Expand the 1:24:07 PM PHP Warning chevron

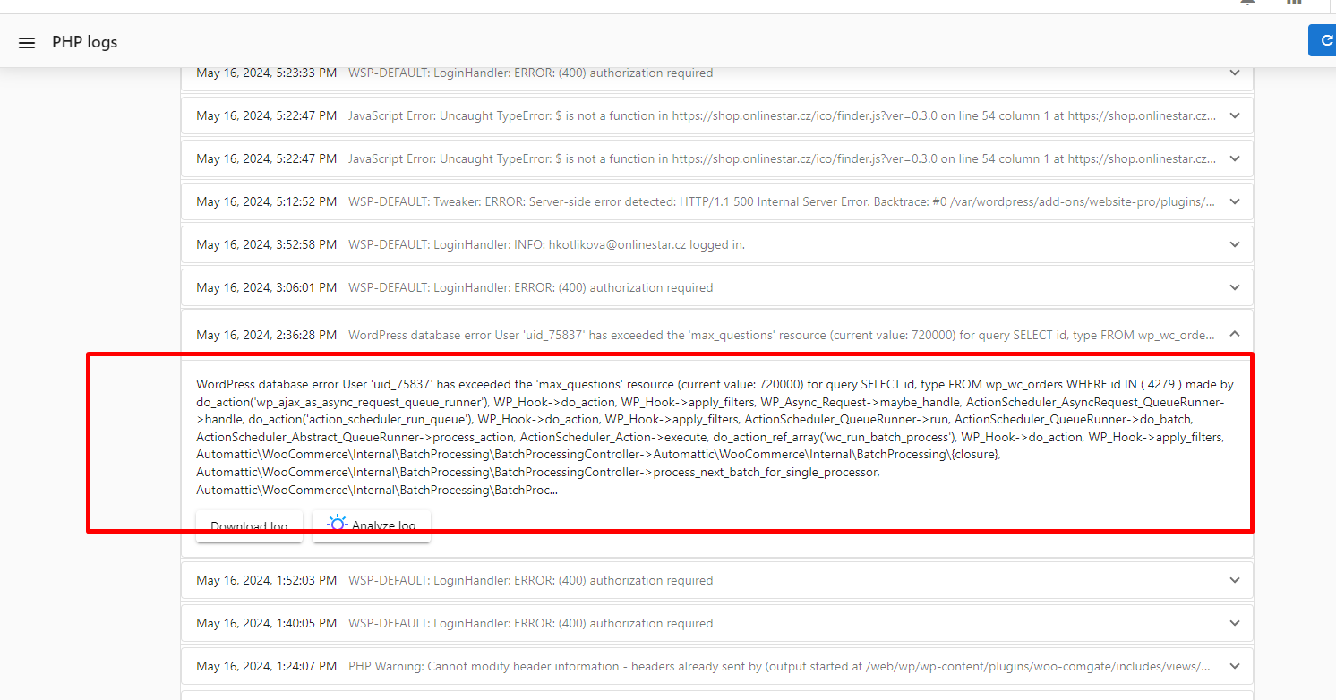pos(1235,666)
